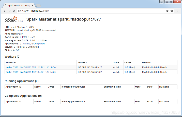The image size is (182, 117).
Task: Close the Spark Master browser tab
Action: pos(32,6)
